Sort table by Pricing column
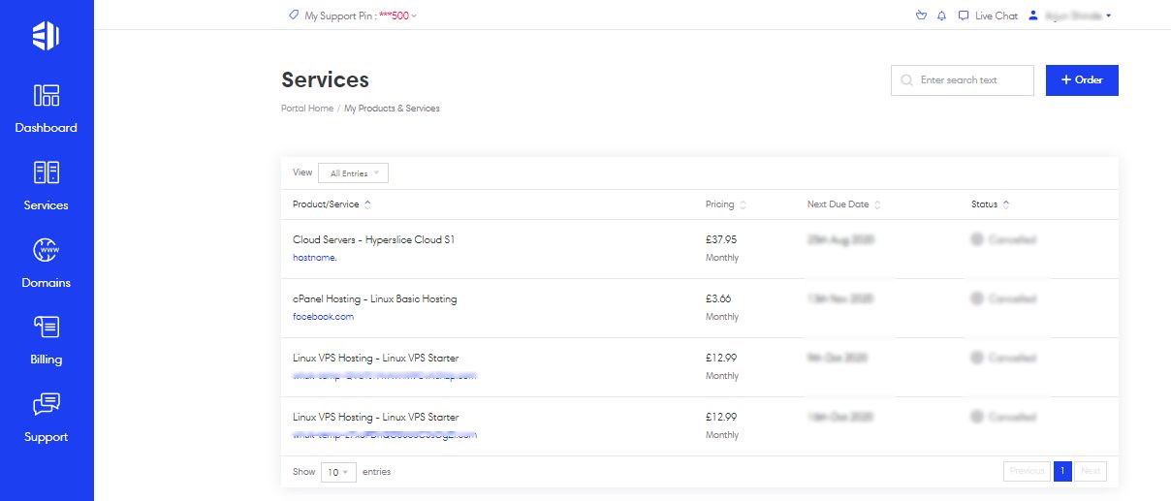Image resolution: width=1171 pixels, height=501 pixels. click(x=725, y=204)
